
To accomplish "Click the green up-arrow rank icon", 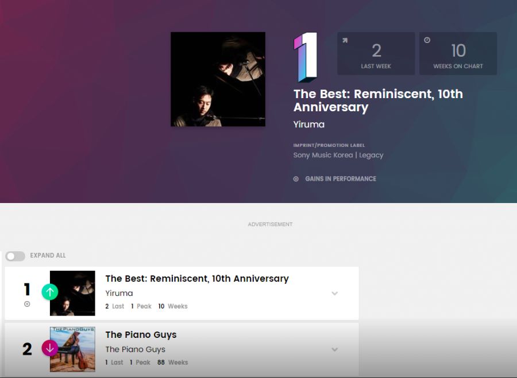I will pos(50,292).
